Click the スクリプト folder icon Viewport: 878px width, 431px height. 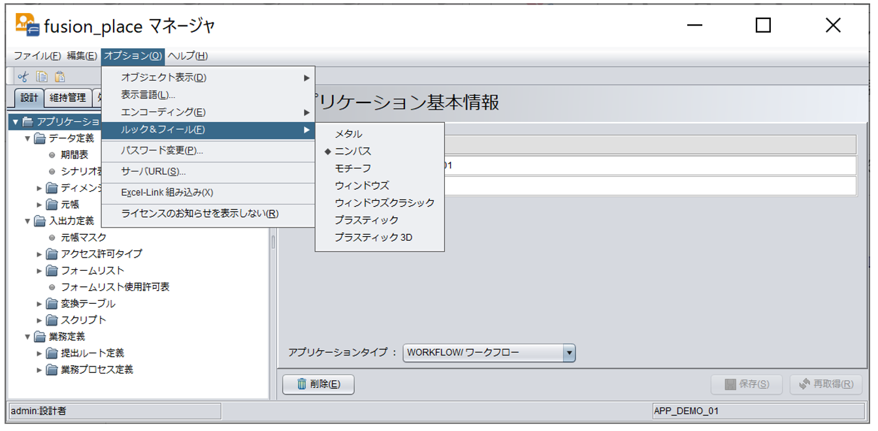52,320
